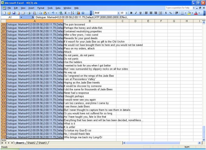Select column B header
Viewport: 206px width, 150px height.
[x=90, y=21]
